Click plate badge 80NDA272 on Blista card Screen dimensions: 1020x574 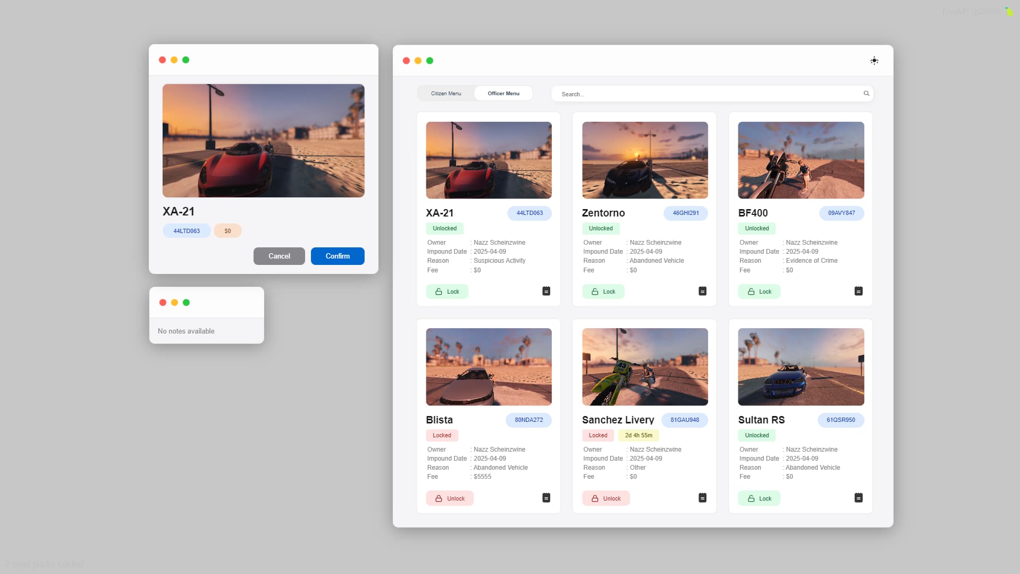point(528,420)
